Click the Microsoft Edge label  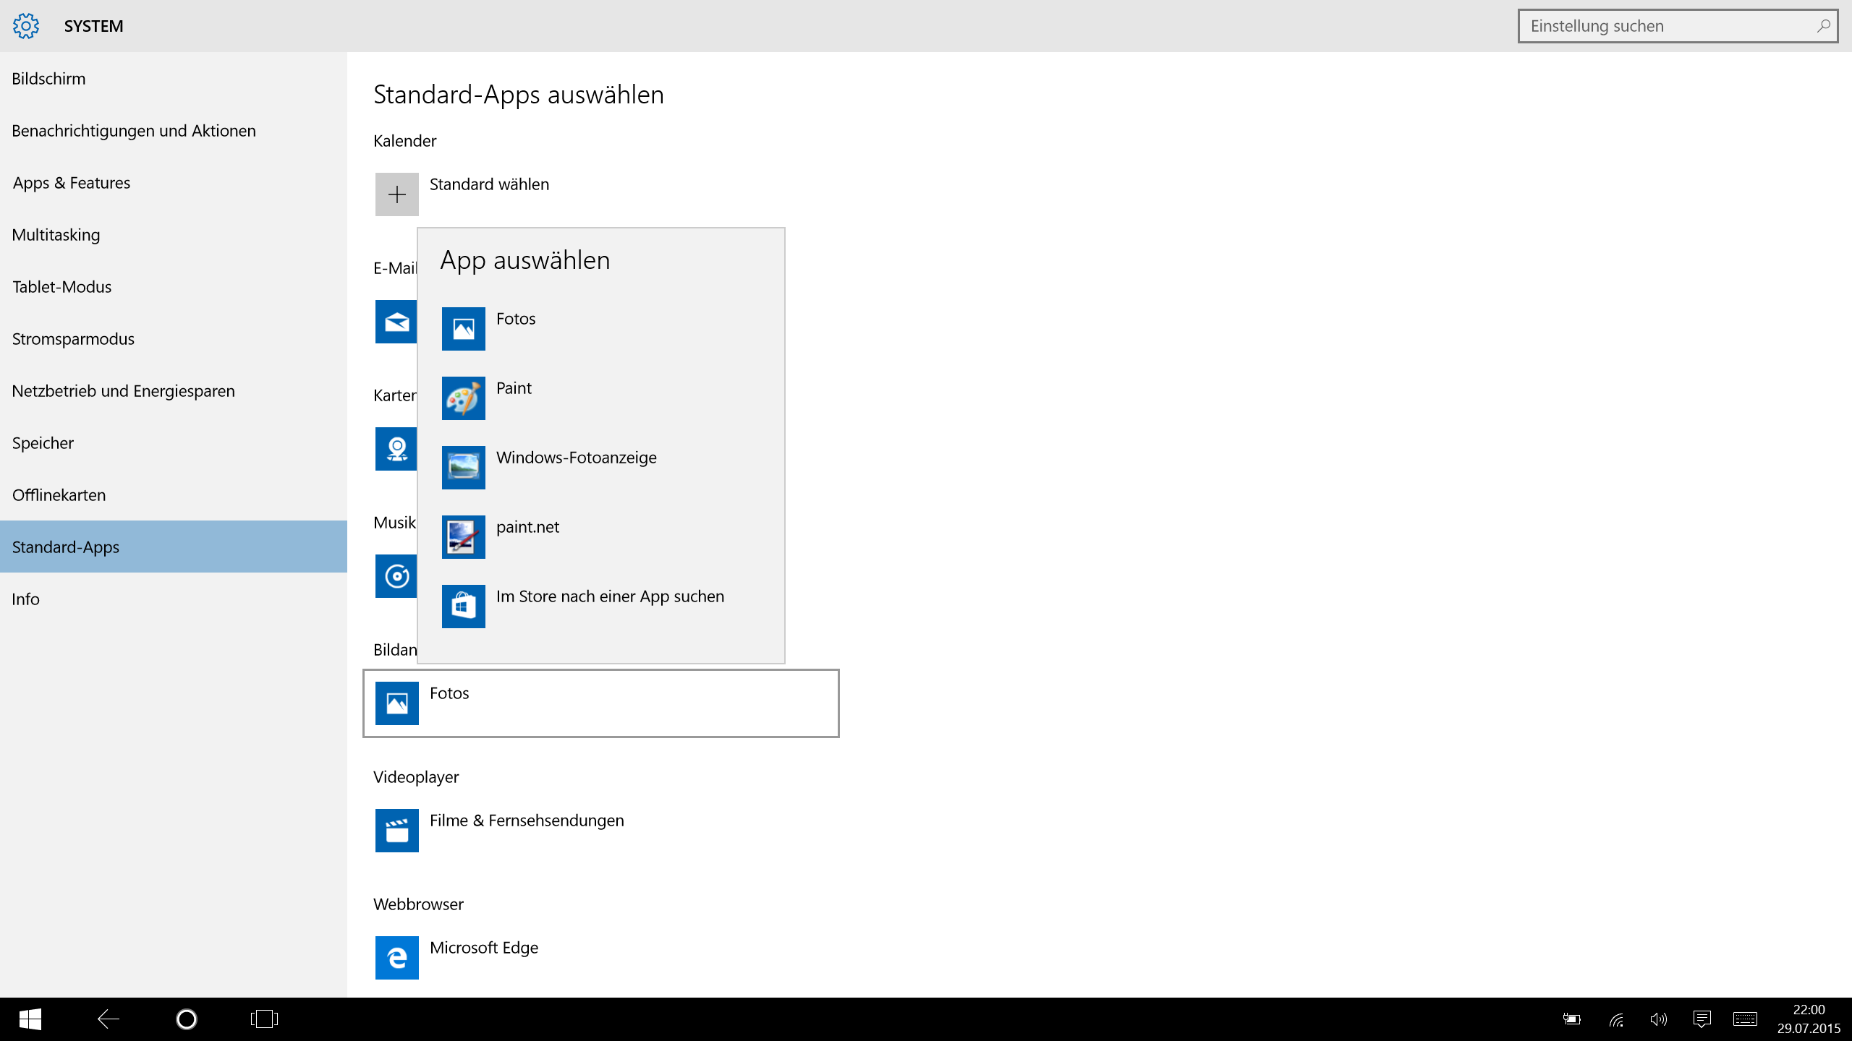[484, 948]
